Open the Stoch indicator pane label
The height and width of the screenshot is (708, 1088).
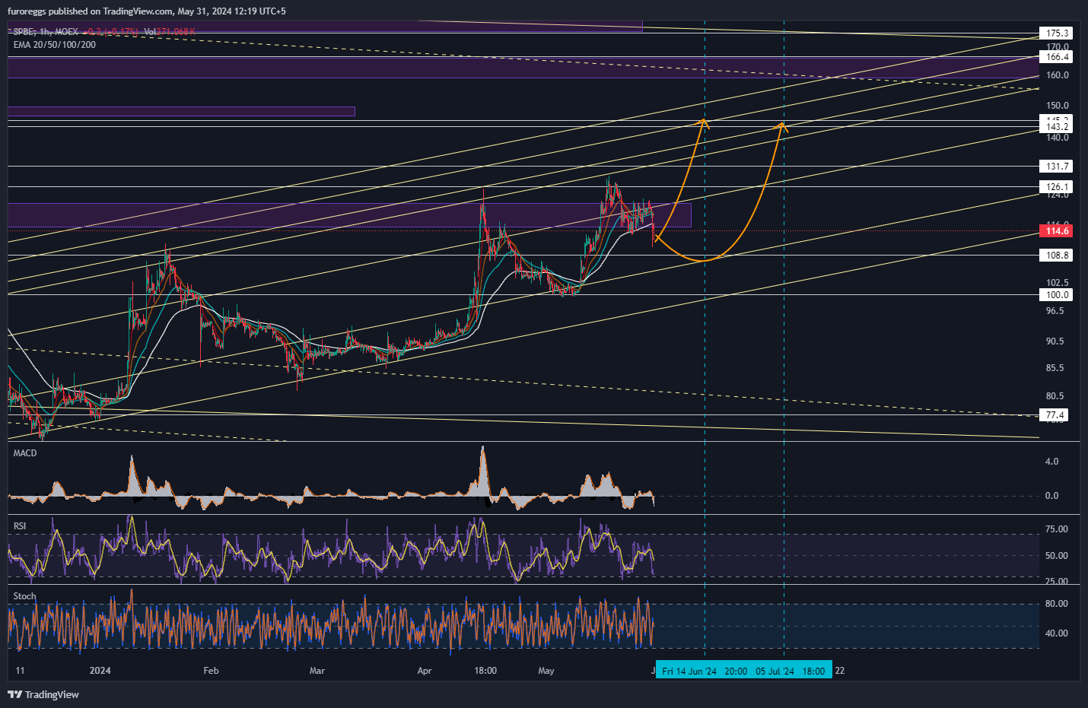(24, 596)
